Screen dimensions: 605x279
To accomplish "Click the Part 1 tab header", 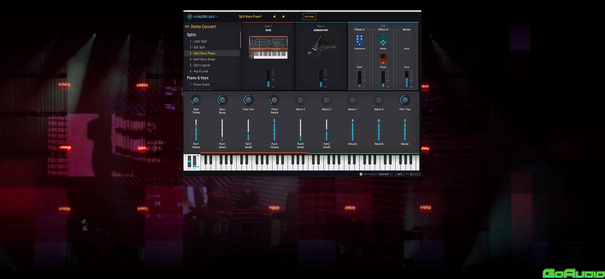I will 268,26.
